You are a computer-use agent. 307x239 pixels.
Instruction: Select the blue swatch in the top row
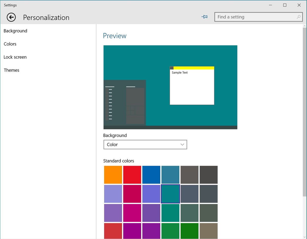[x=151, y=175]
